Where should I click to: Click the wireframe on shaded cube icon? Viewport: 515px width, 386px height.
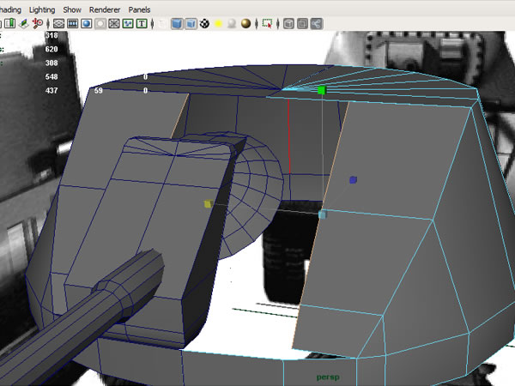[x=190, y=24]
